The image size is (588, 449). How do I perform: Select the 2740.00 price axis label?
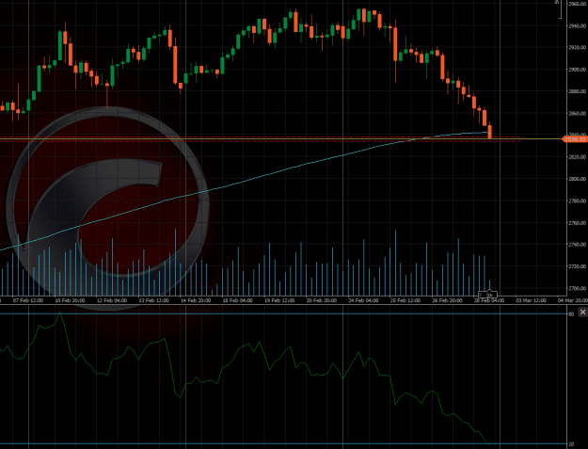tap(577, 245)
